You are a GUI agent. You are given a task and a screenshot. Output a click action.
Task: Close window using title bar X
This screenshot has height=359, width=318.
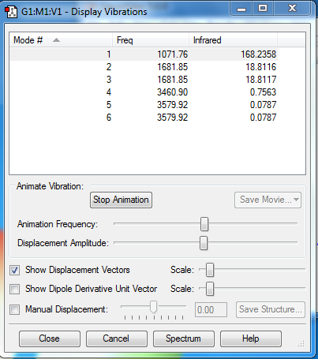pos(292,9)
